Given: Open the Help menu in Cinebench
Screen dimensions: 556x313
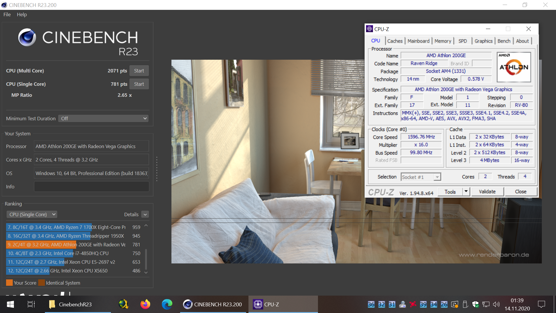Looking at the screenshot, I should [x=22, y=14].
